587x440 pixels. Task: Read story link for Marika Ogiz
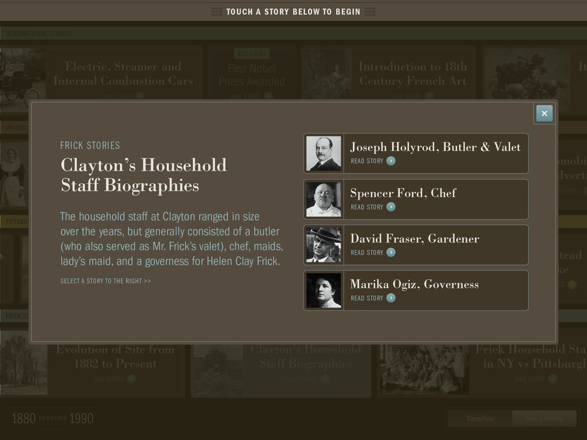point(367,298)
